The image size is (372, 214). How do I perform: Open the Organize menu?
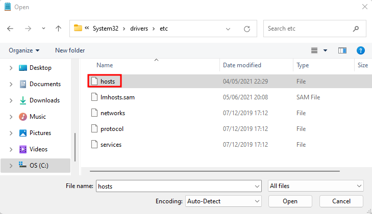pyautogui.click(x=24, y=50)
